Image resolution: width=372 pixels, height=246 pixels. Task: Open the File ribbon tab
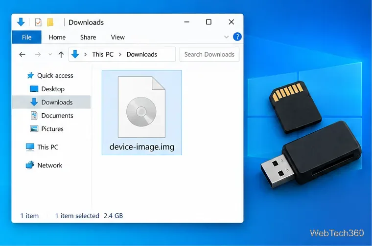(x=26, y=37)
